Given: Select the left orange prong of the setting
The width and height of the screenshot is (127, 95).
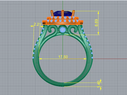Looking at the screenshot, I should tap(52, 13).
